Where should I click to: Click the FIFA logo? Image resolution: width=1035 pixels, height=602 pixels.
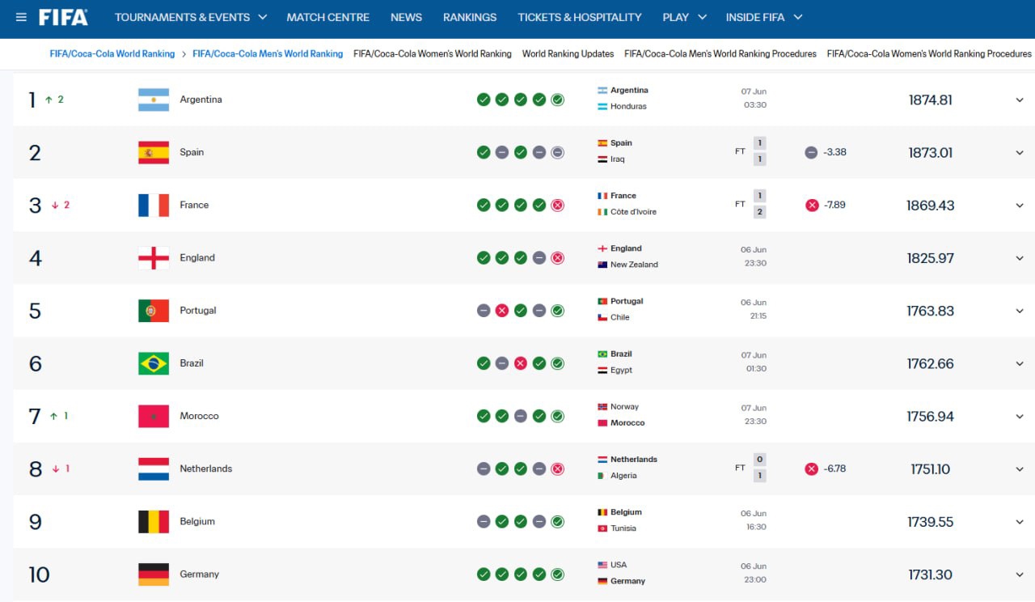(63, 17)
